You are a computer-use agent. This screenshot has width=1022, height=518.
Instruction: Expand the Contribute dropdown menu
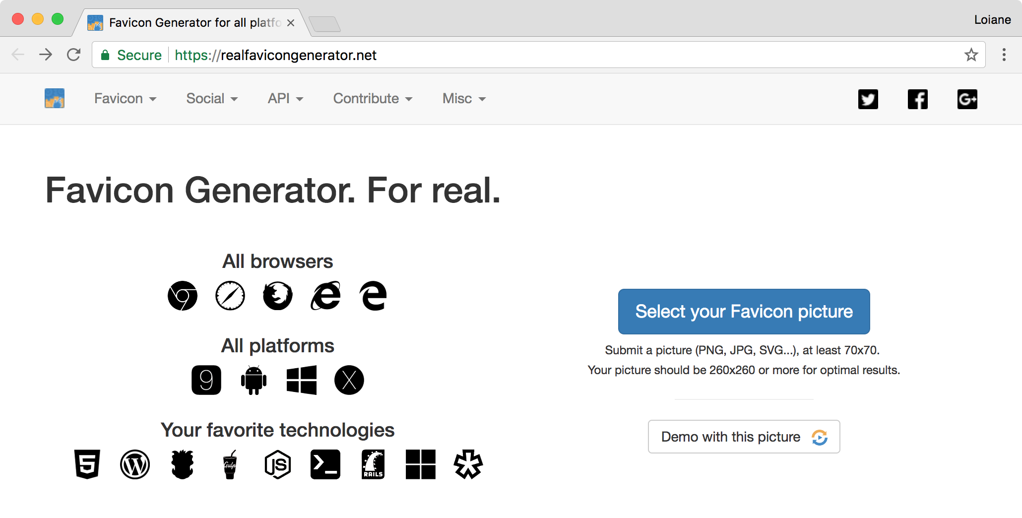coord(373,98)
